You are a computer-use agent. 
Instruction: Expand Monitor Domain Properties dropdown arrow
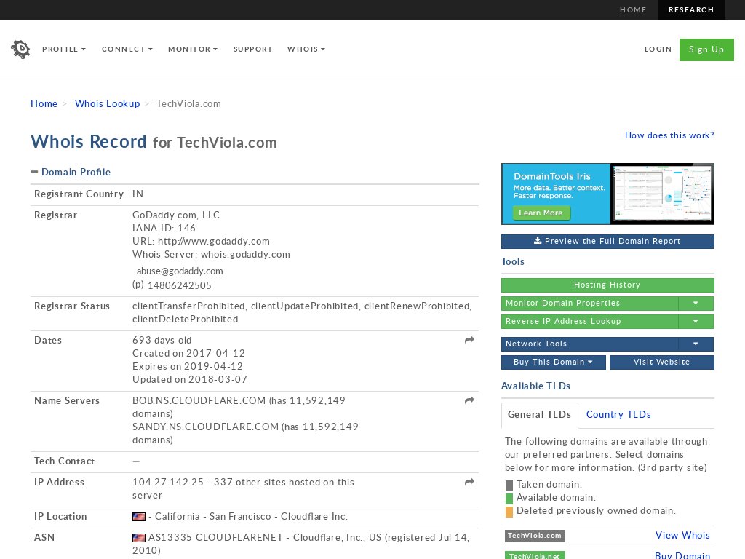point(696,304)
